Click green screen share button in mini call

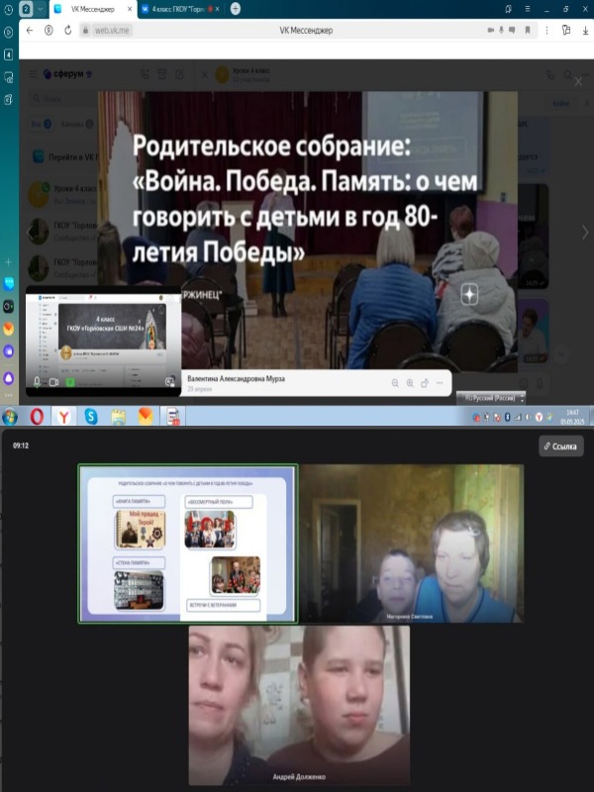[x=70, y=382]
